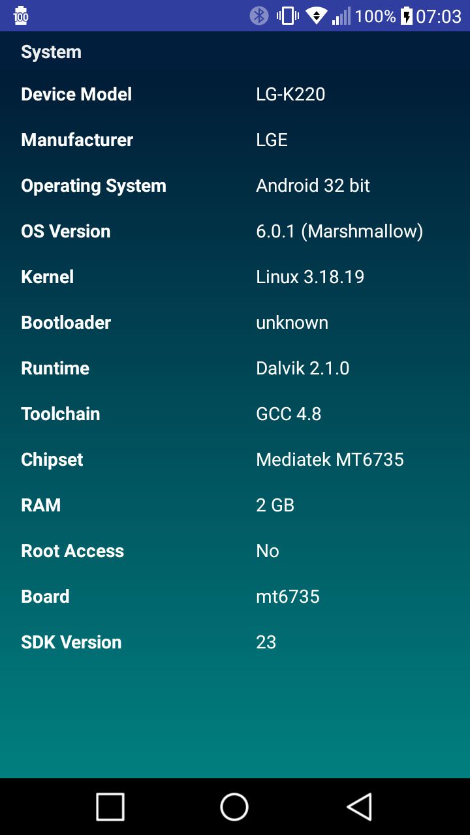Tap the Wi-Fi signal icon
Image resolution: width=470 pixels, height=835 pixels.
click(x=316, y=16)
